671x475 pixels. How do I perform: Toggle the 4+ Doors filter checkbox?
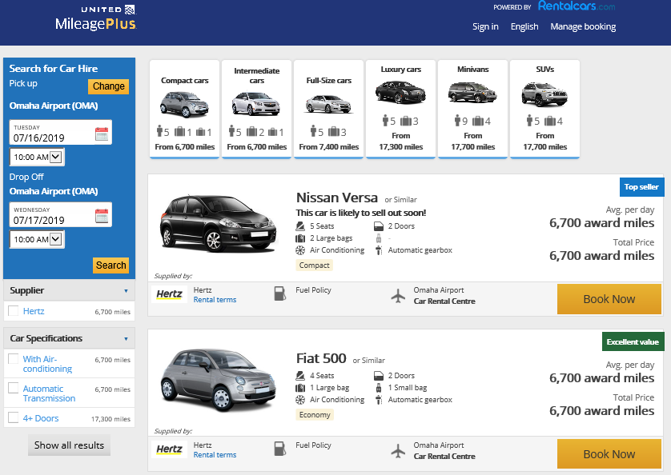tap(14, 417)
